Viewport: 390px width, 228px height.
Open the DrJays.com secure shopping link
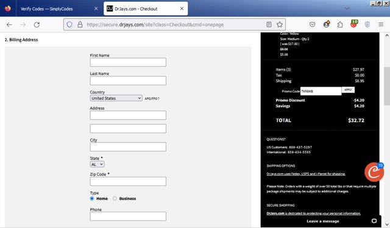pos(314,213)
